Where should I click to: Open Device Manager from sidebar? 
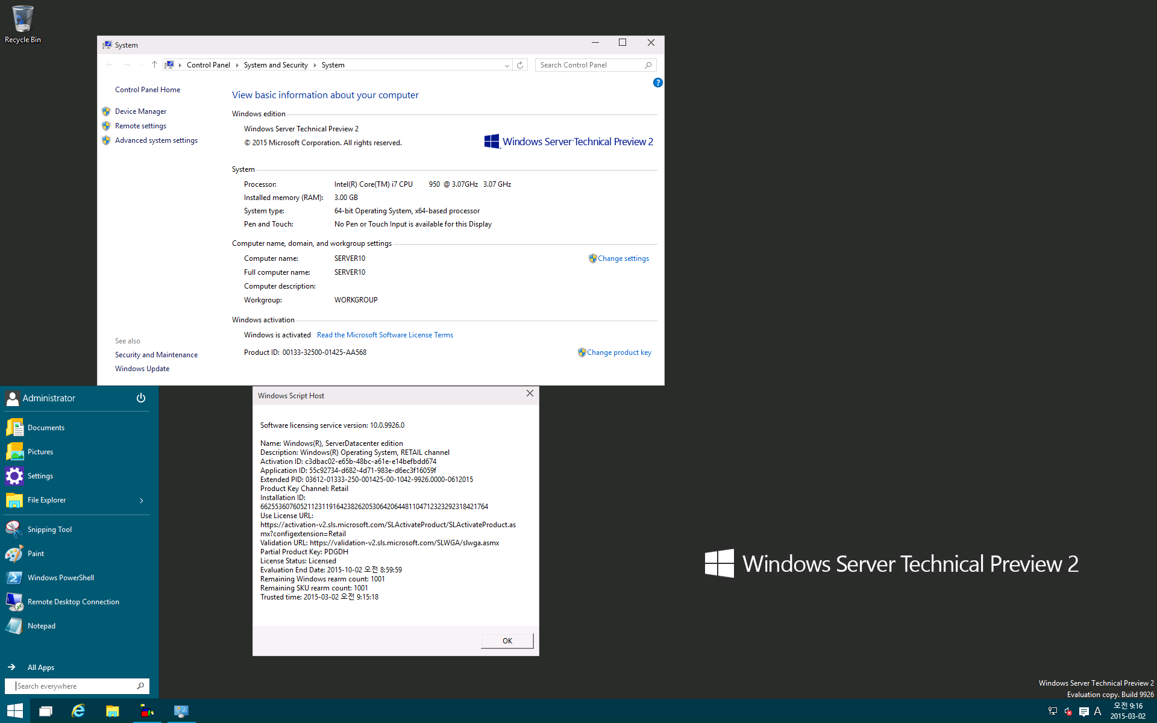(140, 111)
